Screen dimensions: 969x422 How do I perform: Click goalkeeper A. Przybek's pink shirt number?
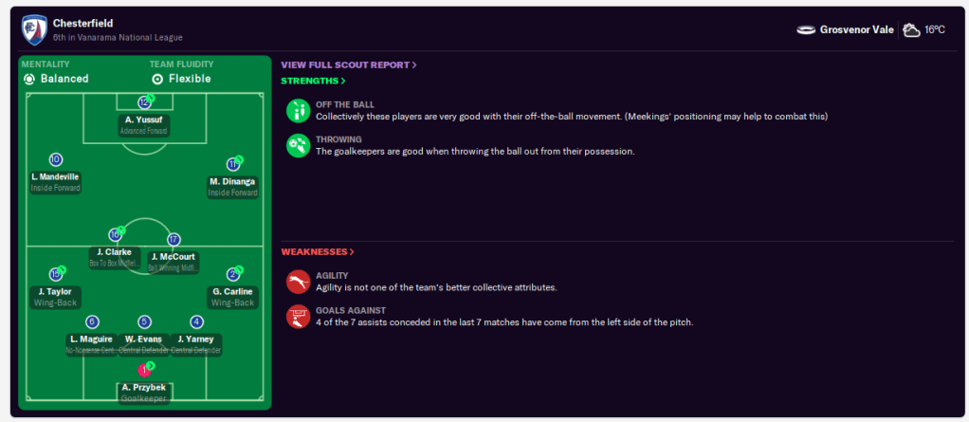[x=144, y=370]
